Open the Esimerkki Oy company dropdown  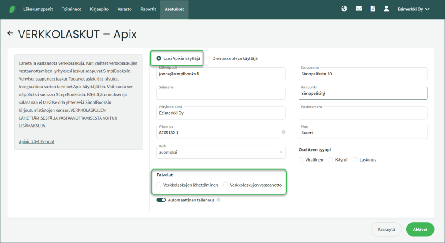[x=413, y=9]
